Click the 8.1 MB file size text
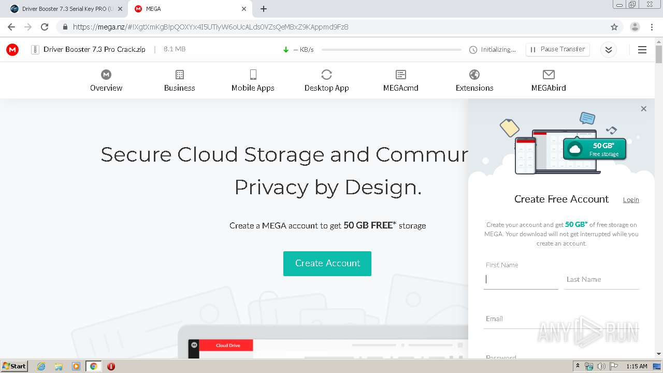This screenshot has width=663, height=373. coord(175,49)
